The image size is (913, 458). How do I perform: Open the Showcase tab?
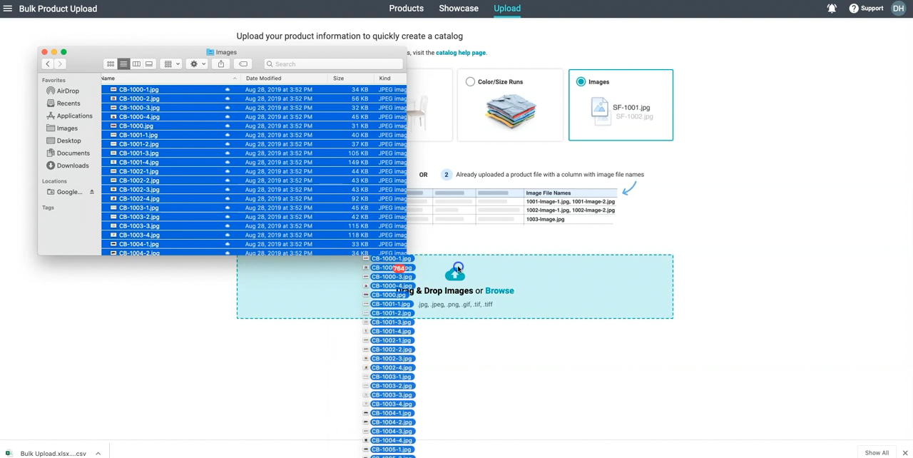[459, 9]
